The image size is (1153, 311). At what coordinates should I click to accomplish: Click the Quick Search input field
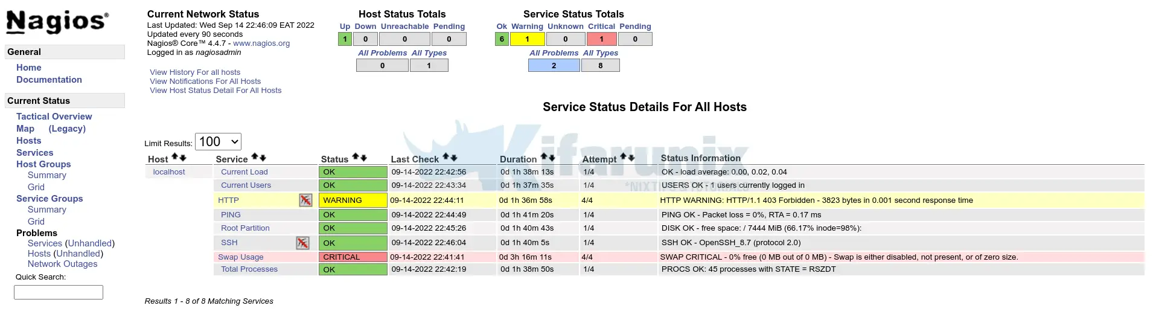coord(59,292)
